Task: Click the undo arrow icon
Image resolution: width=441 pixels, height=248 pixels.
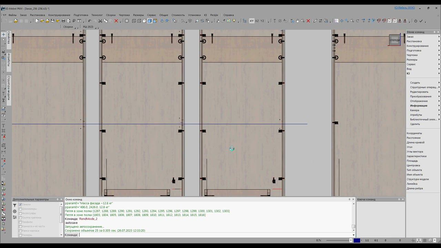Action: [x=90, y=21]
